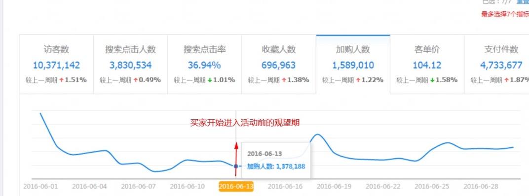This screenshot has height=196, width=529.
Task: Open the 搜索点击率 metric tab
Action: tap(205, 65)
